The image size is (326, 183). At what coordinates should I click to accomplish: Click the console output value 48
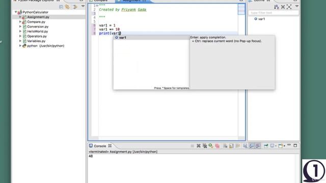91,156
